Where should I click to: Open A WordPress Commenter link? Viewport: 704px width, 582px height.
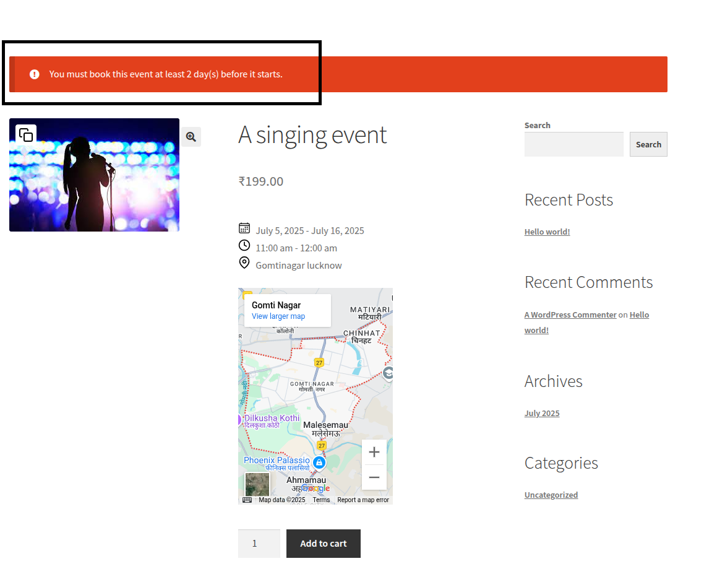570,315
